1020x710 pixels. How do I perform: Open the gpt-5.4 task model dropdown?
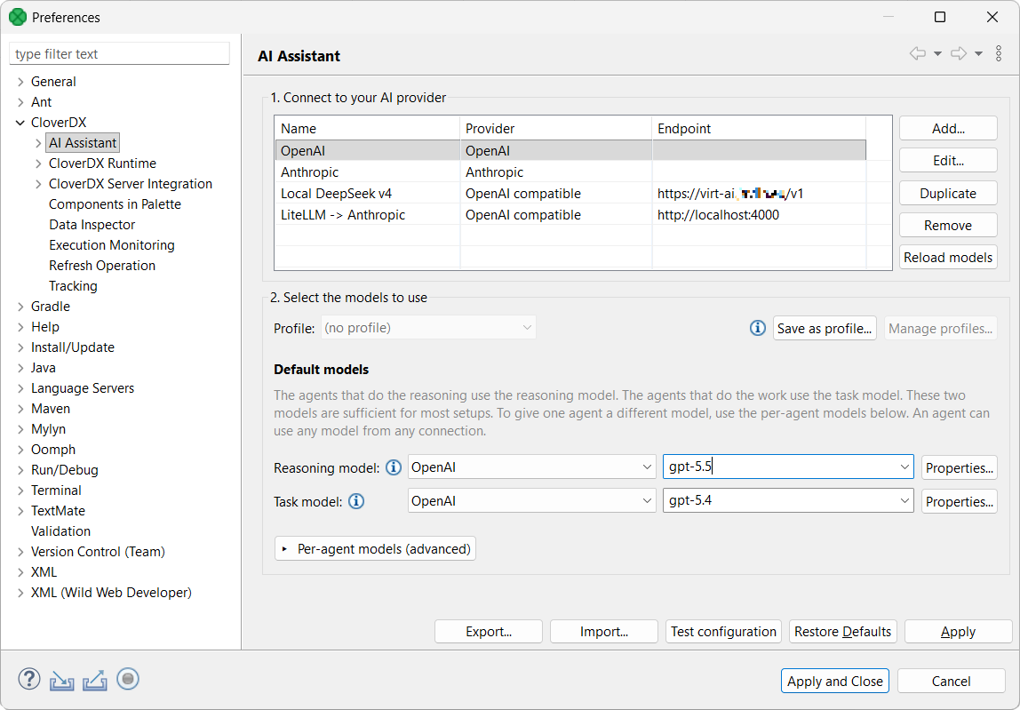coord(904,501)
